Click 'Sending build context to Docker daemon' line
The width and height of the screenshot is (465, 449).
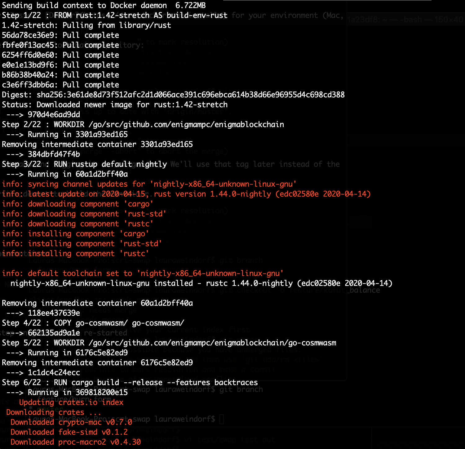click(x=104, y=6)
